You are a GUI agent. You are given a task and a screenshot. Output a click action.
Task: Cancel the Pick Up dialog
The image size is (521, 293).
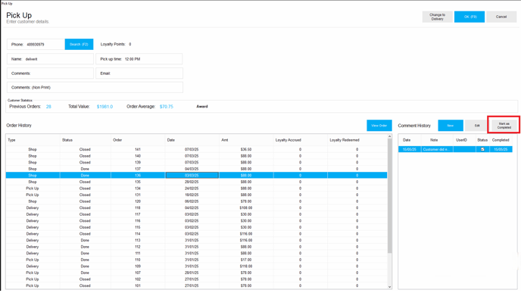[501, 17]
